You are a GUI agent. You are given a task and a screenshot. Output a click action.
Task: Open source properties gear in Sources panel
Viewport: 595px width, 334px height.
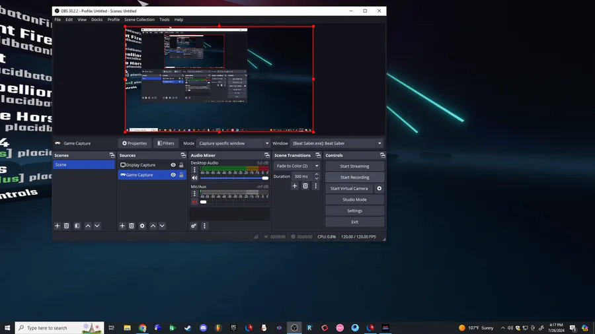tap(142, 226)
